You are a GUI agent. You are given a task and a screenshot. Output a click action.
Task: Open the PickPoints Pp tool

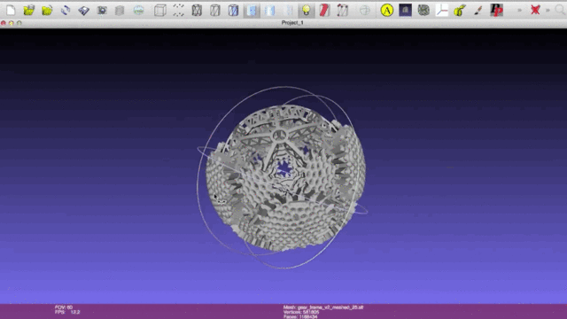tap(496, 10)
